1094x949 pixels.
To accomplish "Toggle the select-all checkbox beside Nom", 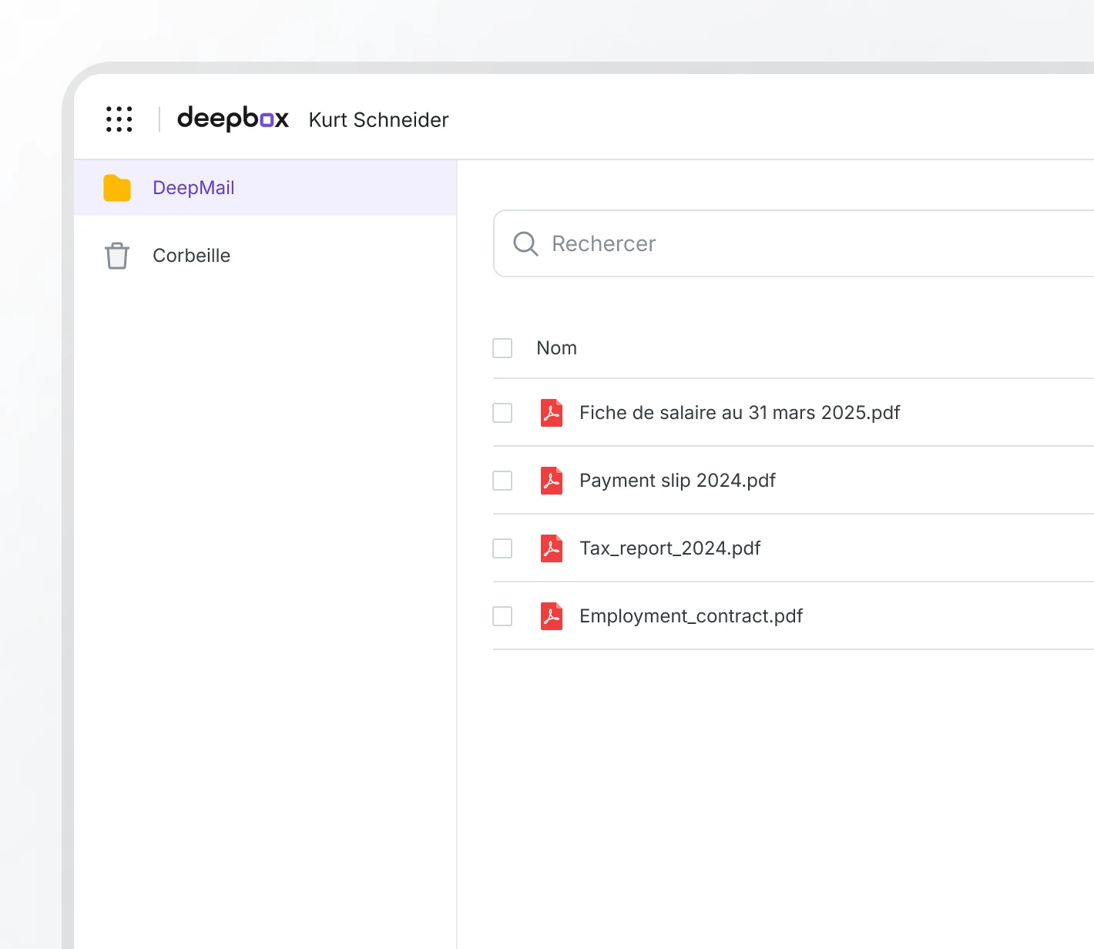I will pyautogui.click(x=502, y=348).
